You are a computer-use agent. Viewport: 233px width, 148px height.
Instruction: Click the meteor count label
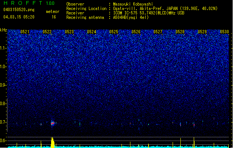(53, 11)
